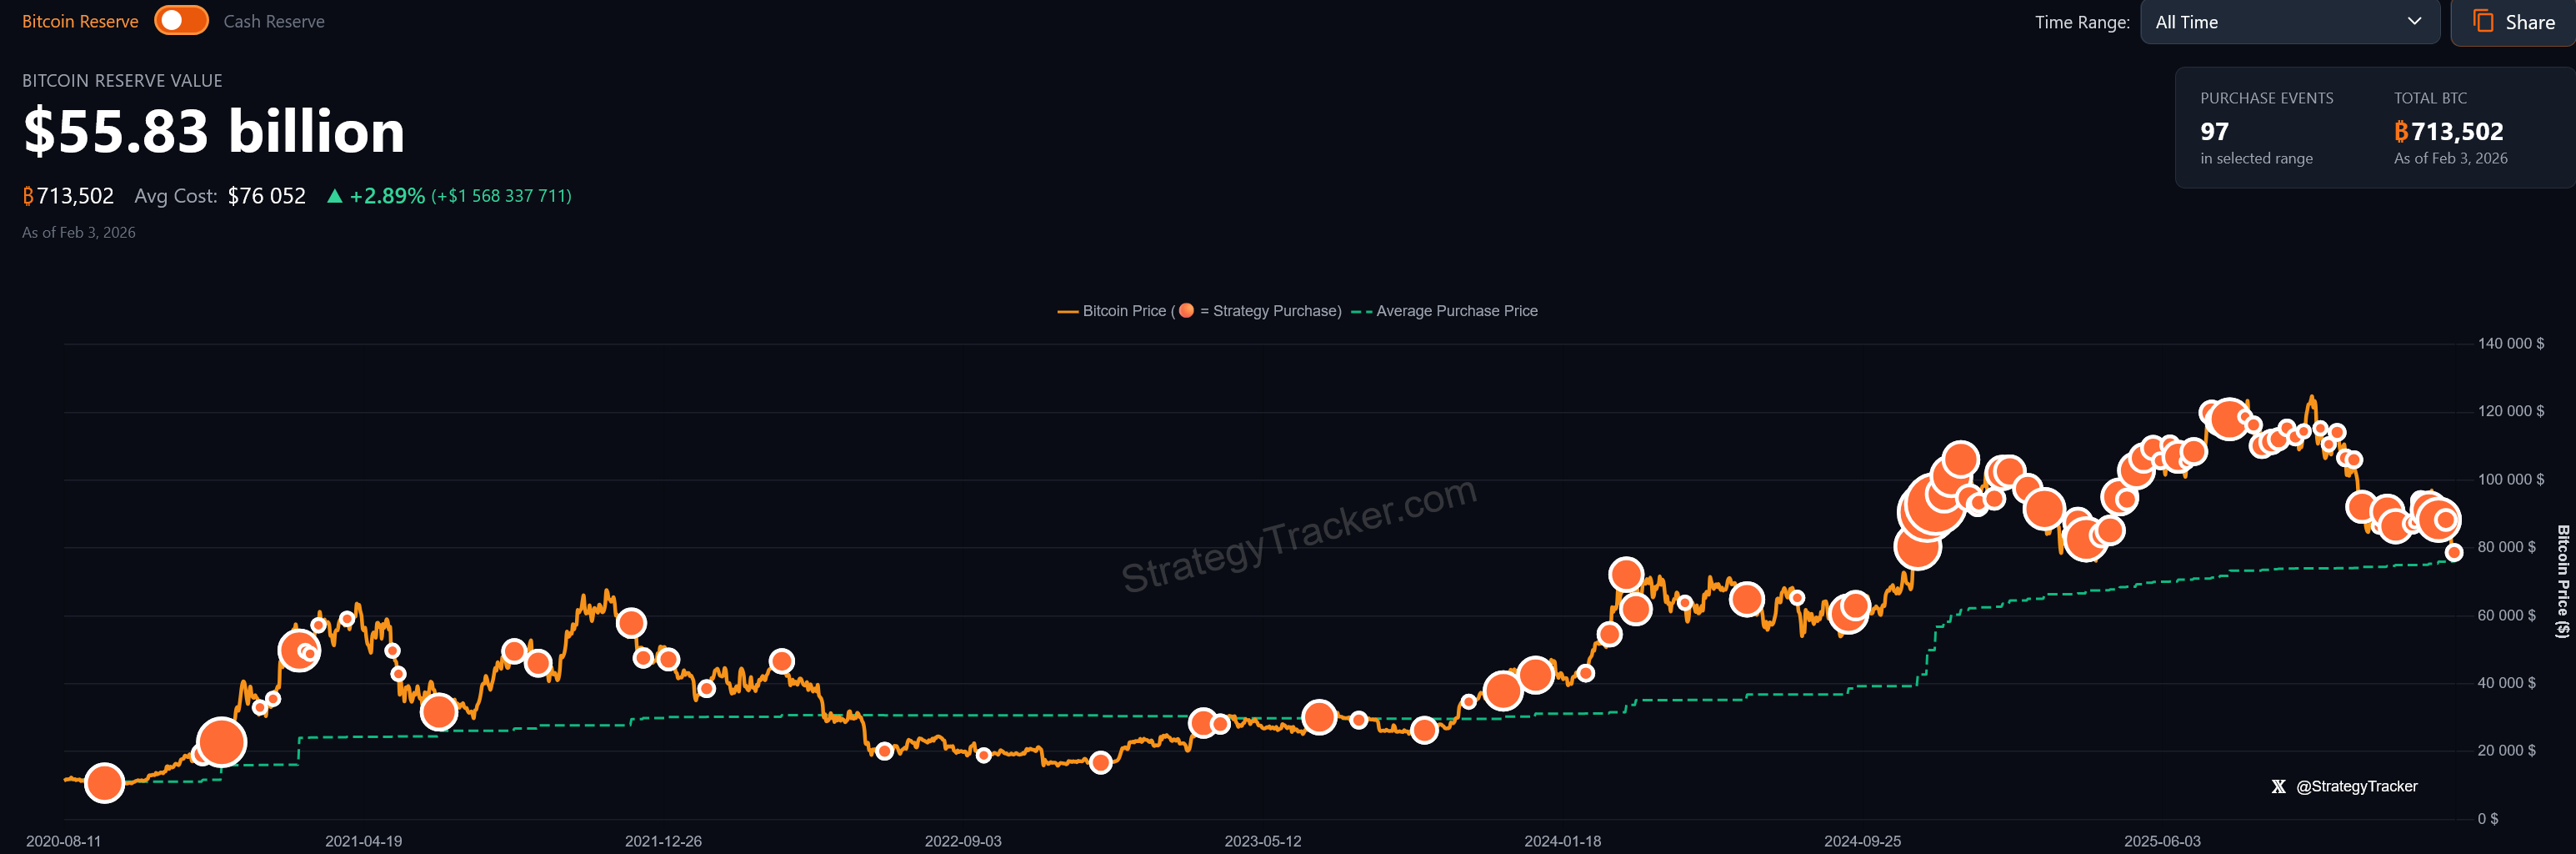Click the Share button

[2513, 22]
